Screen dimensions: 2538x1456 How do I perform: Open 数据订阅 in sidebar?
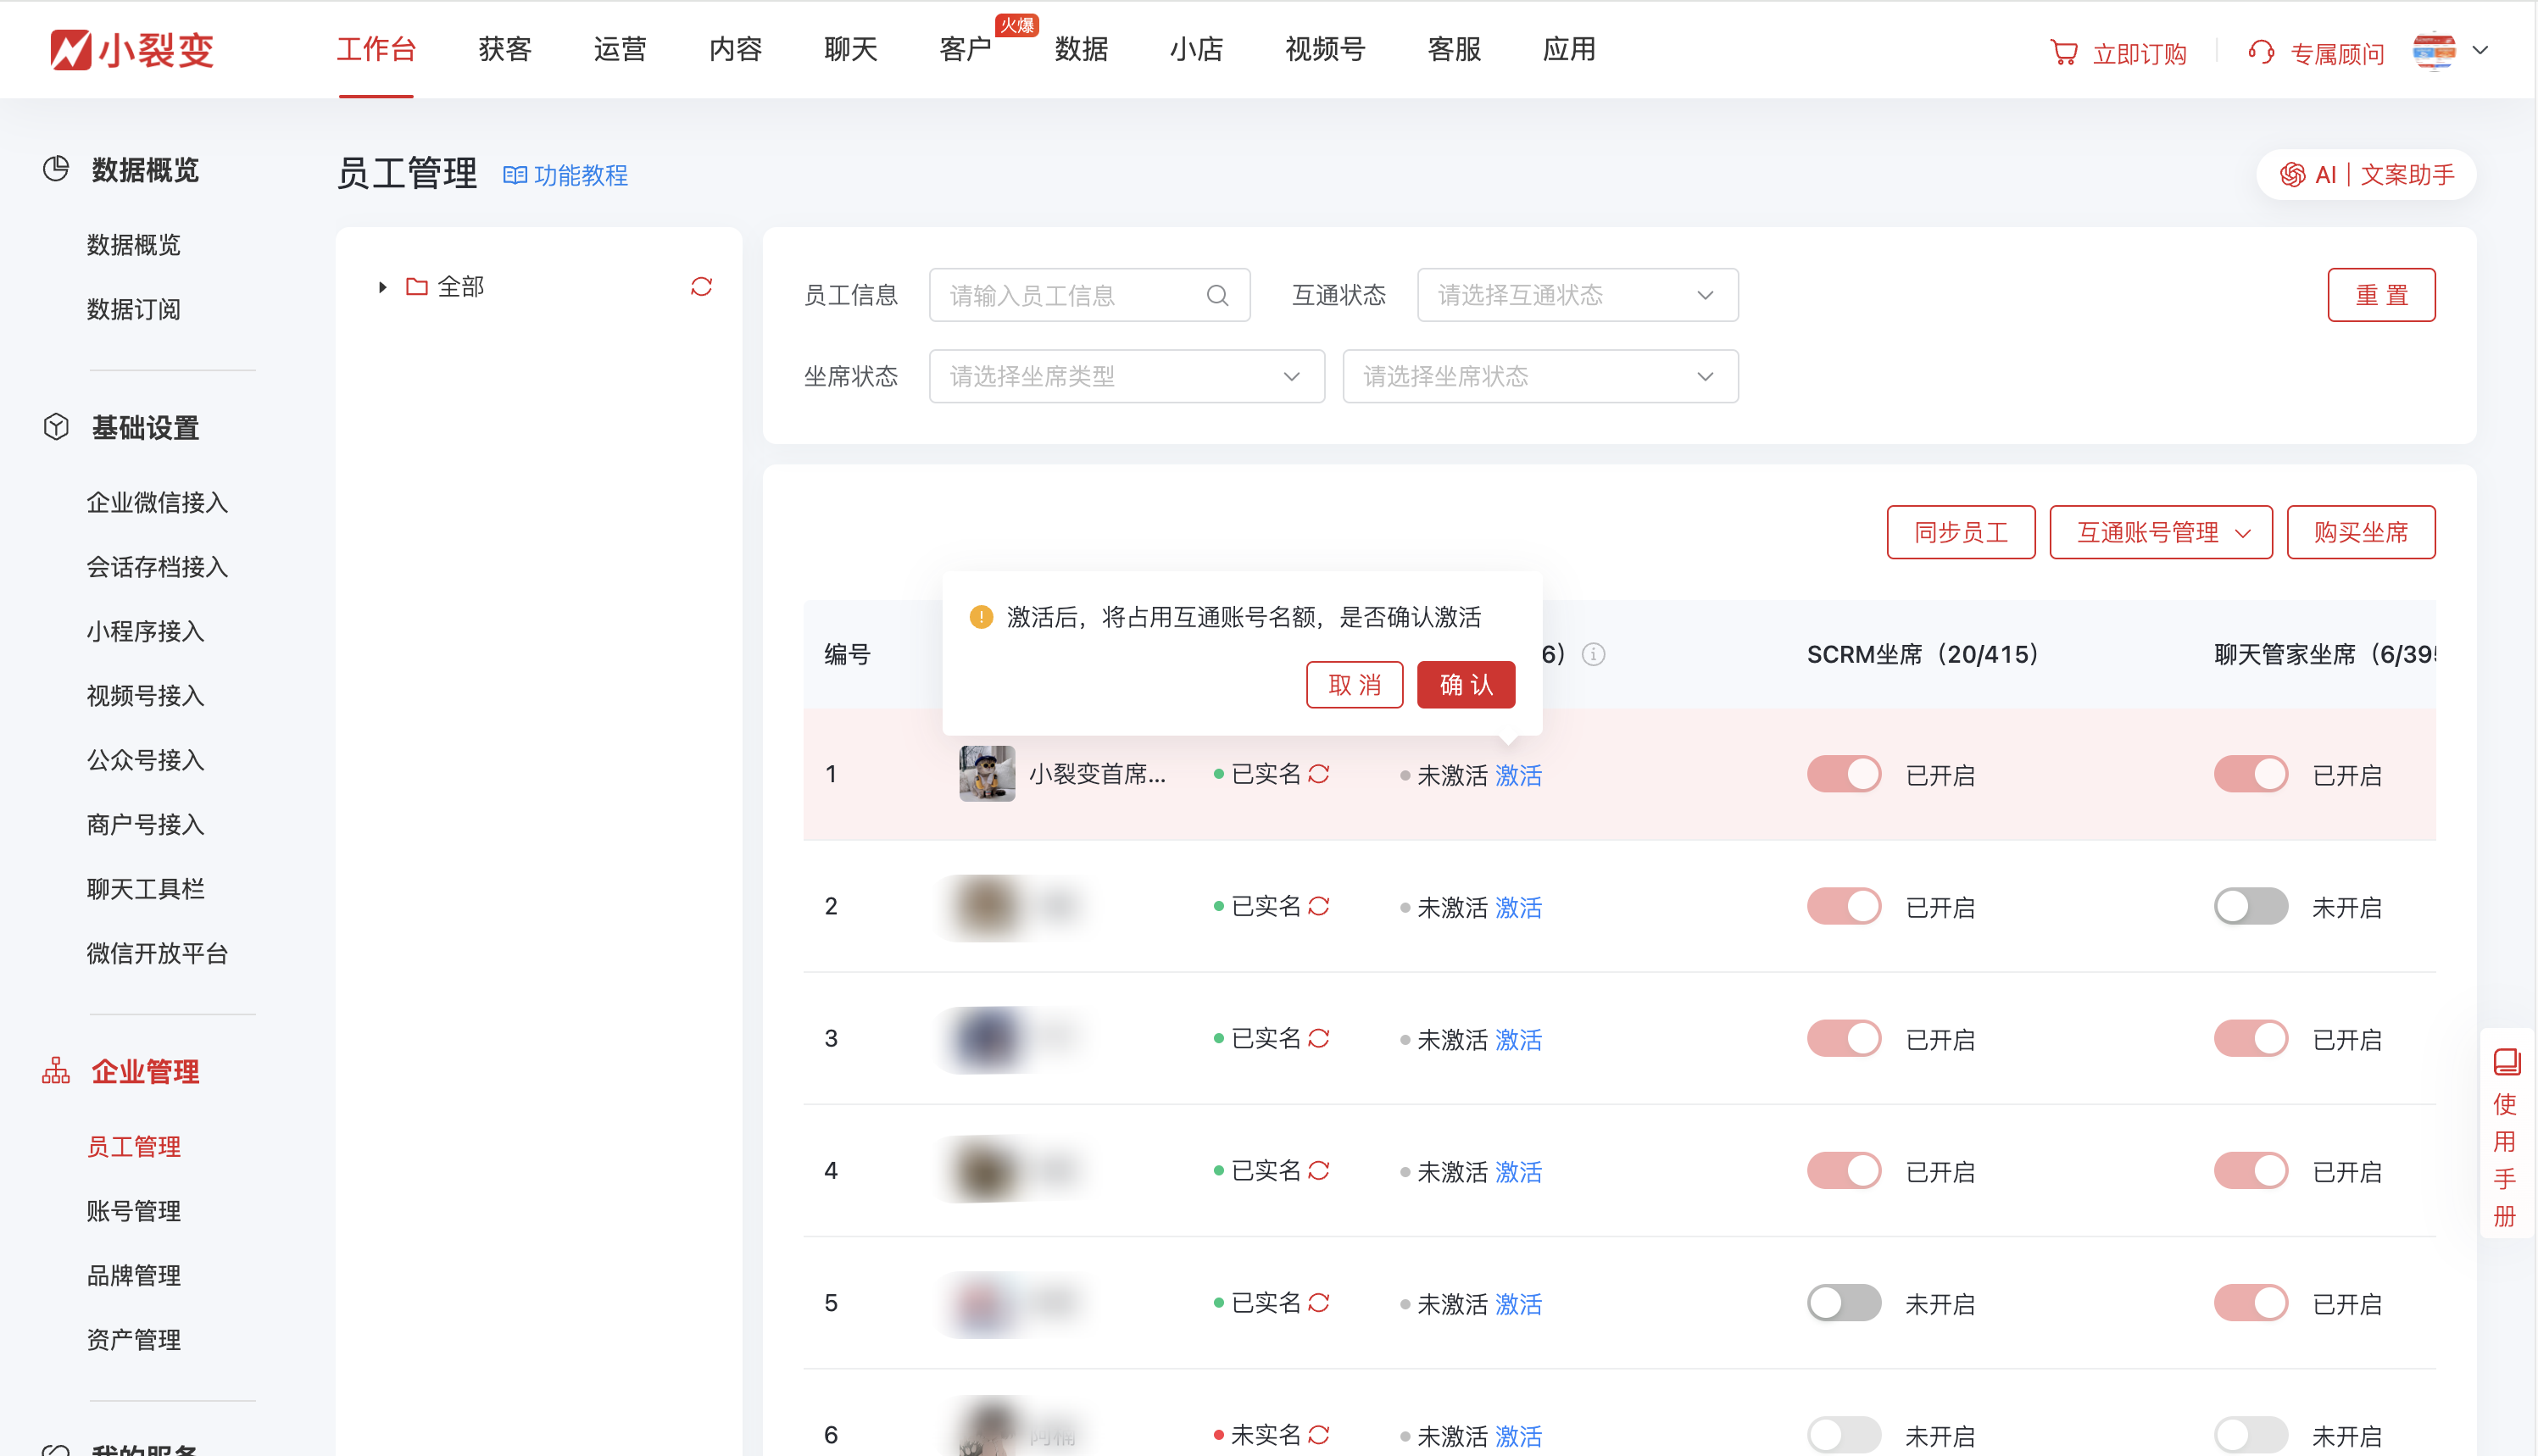[x=133, y=309]
